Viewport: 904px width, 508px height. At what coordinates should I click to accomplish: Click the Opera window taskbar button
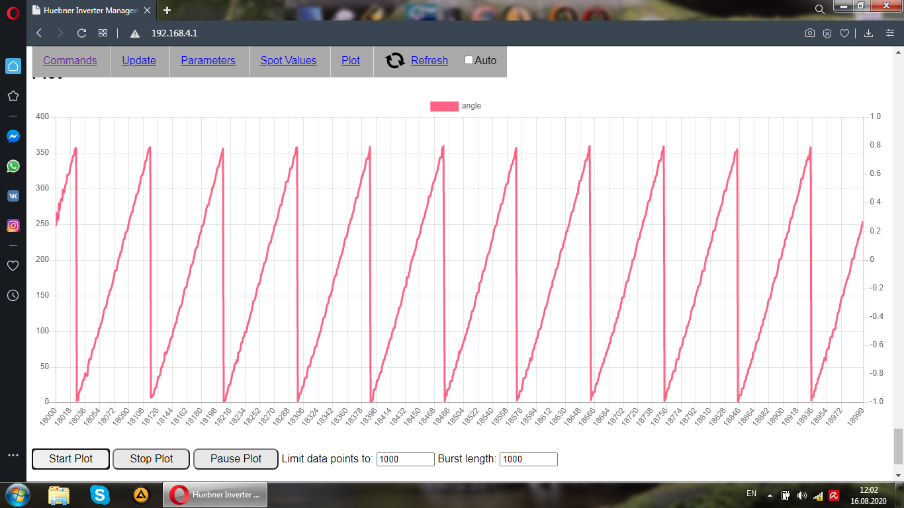point(216,495)
